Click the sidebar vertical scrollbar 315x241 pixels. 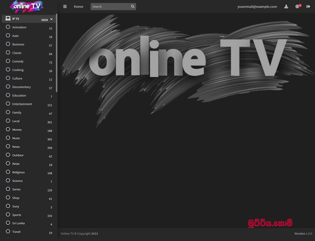tap(56, 53)
